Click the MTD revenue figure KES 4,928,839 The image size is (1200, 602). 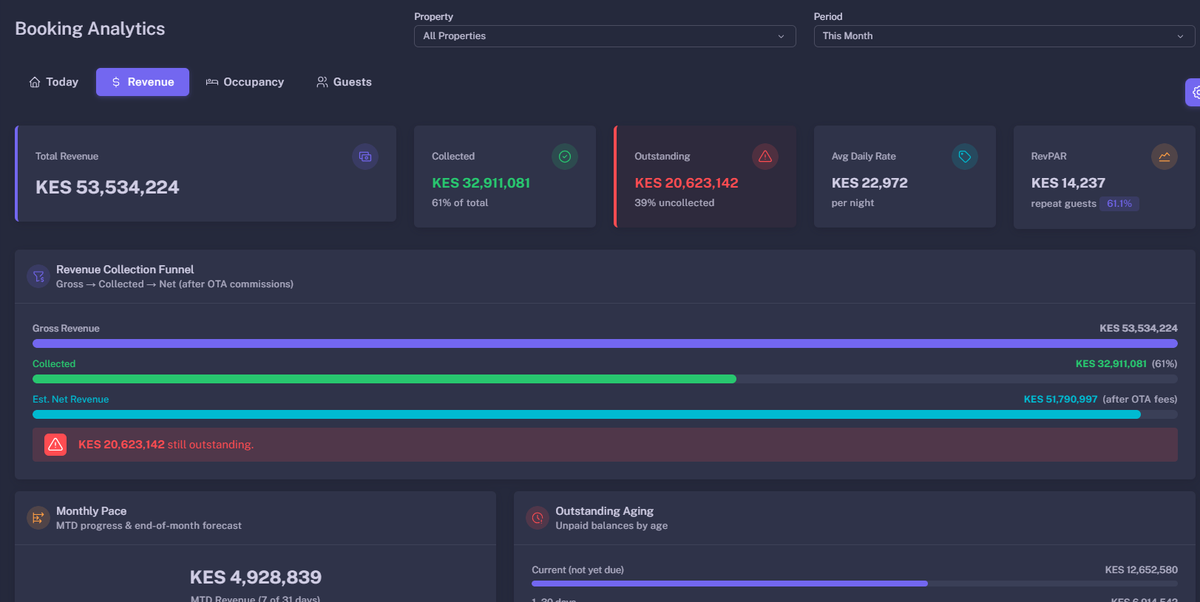coord(256,578)
